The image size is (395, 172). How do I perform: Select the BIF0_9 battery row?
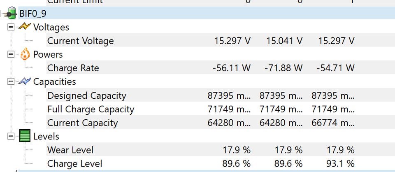click(x=33, y=14)
